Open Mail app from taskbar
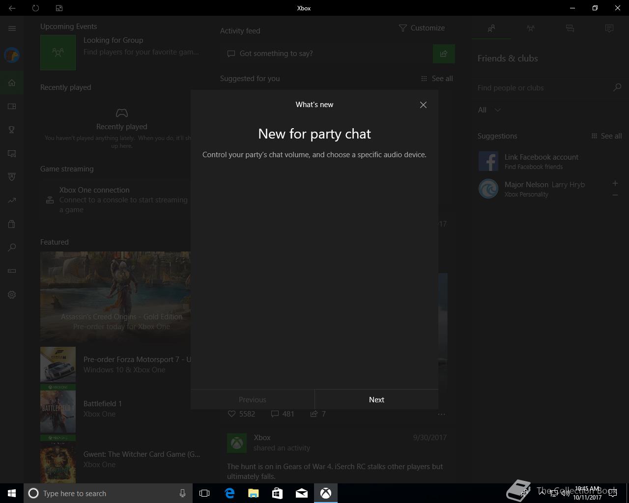Image resolution: width=629 pixels, height=503 pixels. [x=301, y=493]
